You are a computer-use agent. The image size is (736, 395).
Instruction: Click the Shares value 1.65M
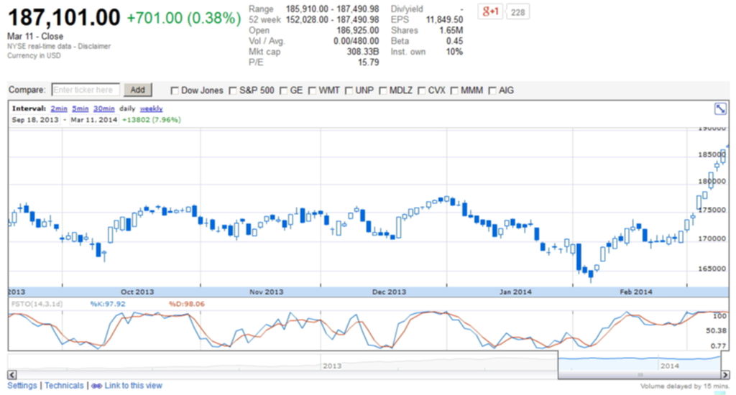(x=451, y=30)
